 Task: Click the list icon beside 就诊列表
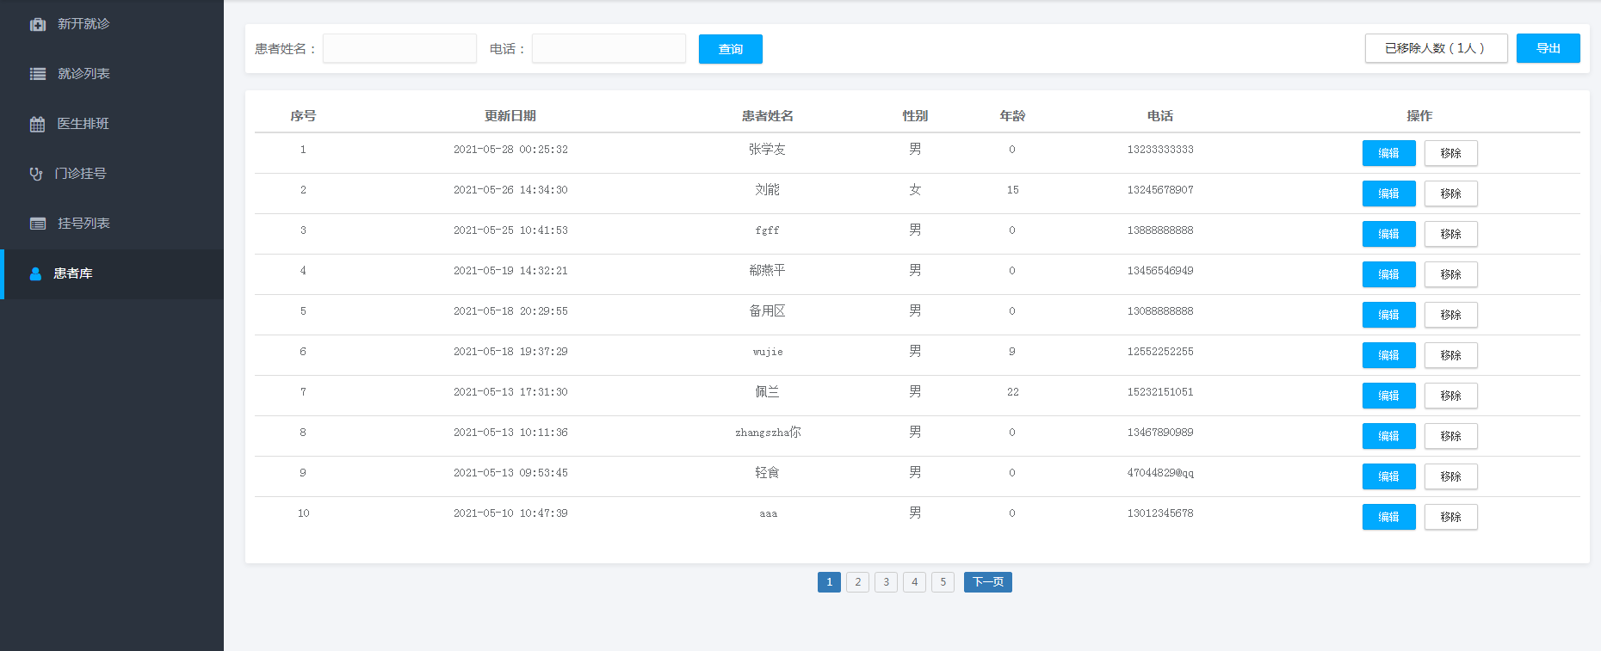point(38,74)
